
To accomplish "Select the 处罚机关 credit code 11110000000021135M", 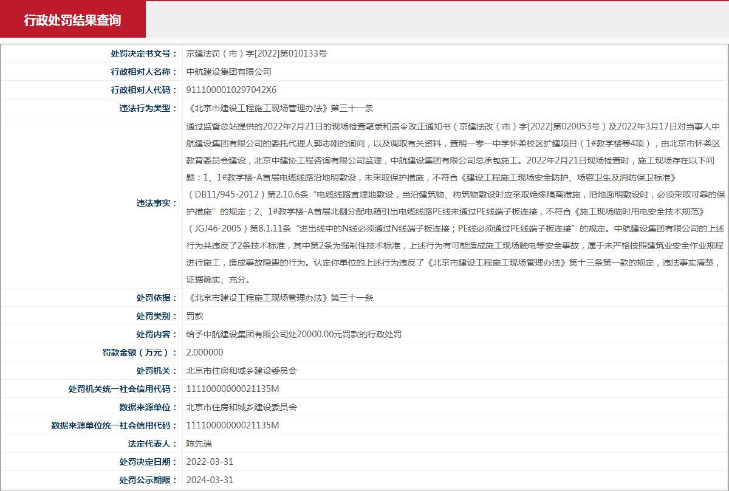I will click(233, 389).
